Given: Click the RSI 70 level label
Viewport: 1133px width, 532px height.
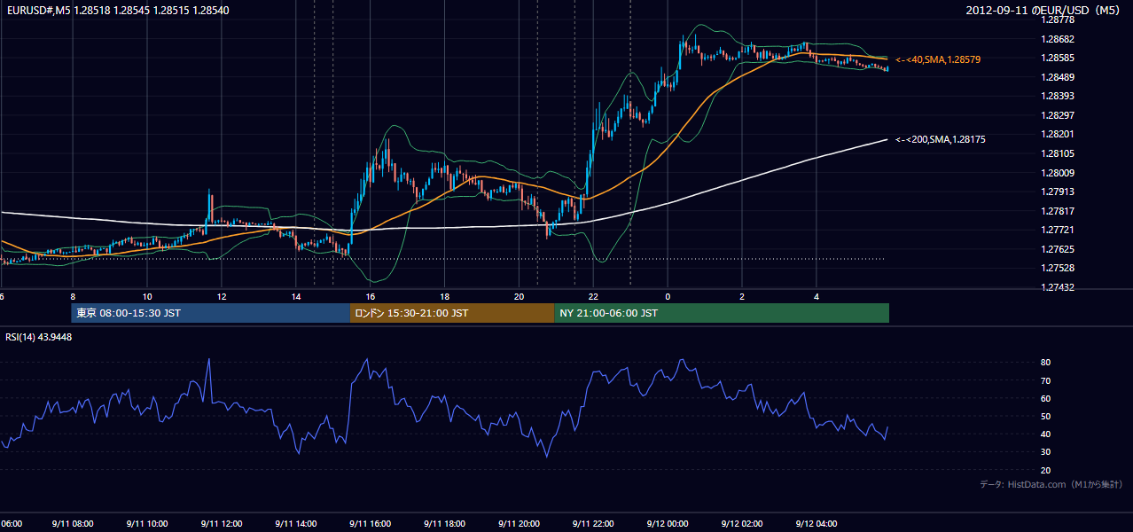Looking at the screenshot, I should point(1045,380).
